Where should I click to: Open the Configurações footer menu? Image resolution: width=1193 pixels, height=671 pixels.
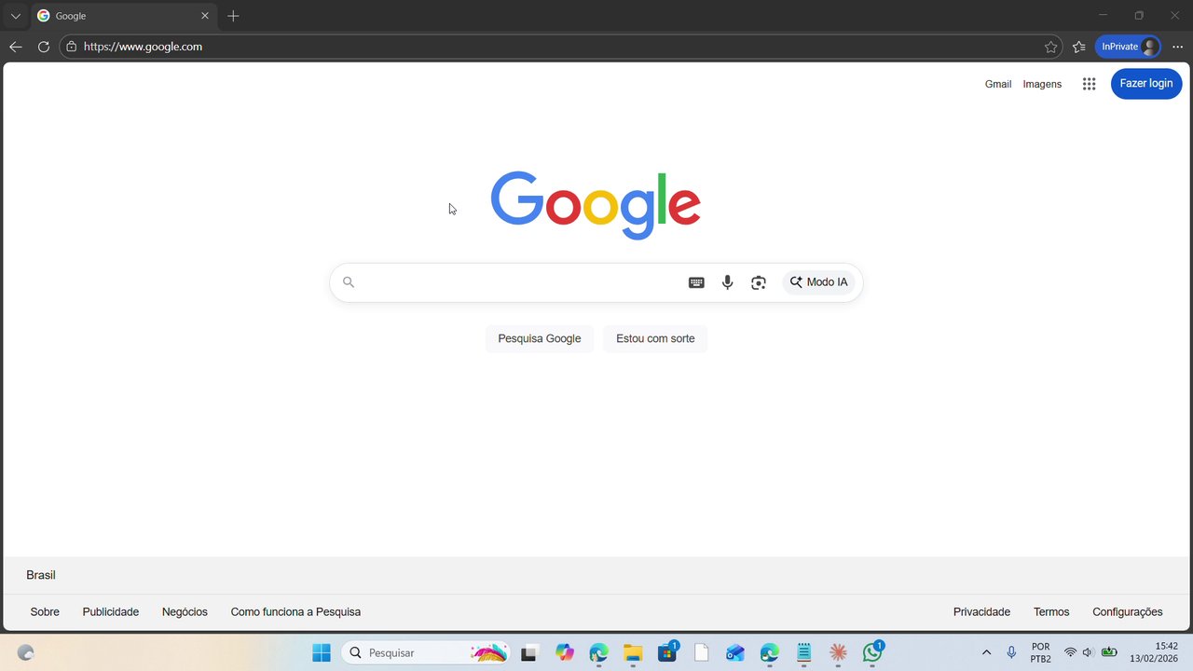coord(1128,612)
